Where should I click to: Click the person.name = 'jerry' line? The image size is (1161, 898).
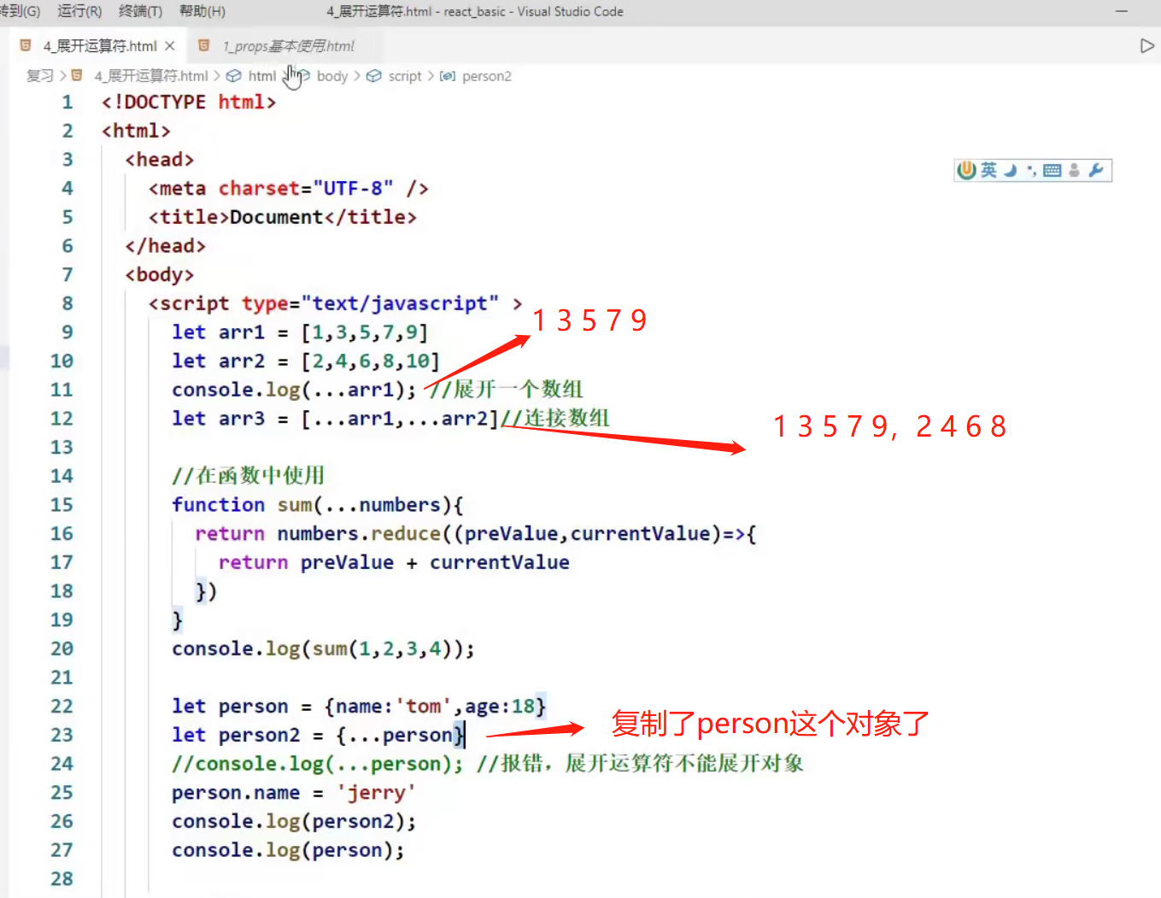point(294,793)
